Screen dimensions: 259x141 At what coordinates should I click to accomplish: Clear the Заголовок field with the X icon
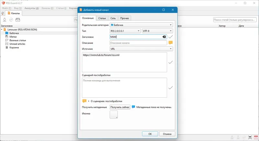(x=164, y=37)
